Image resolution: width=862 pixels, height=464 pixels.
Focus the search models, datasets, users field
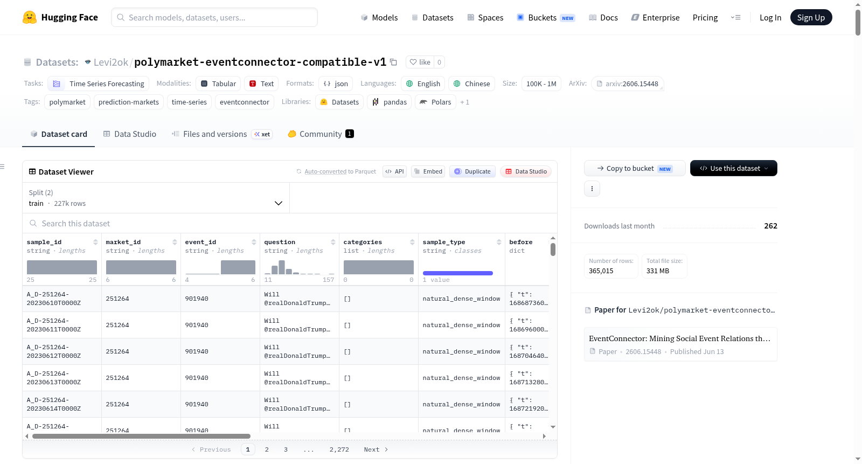coord(214,17)
